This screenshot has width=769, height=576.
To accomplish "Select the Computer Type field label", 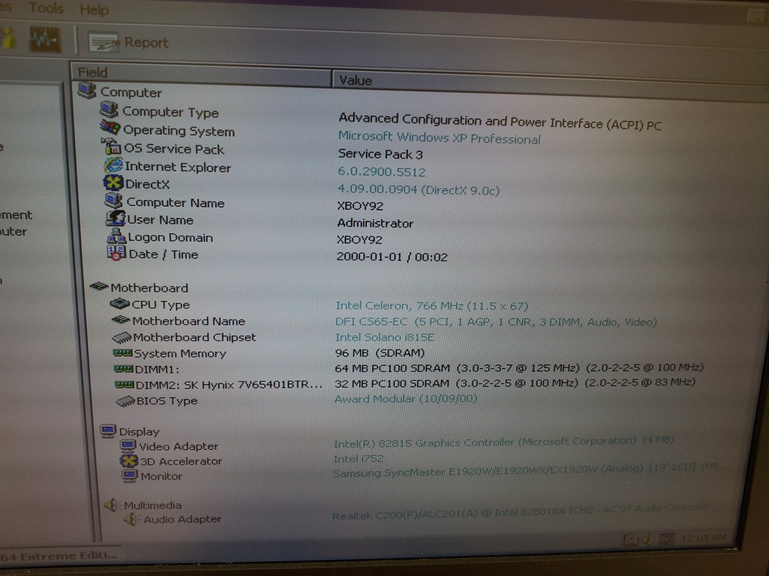I will click(170, 112).
